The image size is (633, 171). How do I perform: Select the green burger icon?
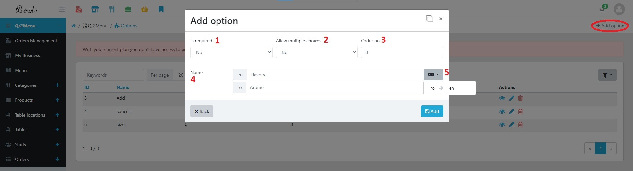(128, 9)
